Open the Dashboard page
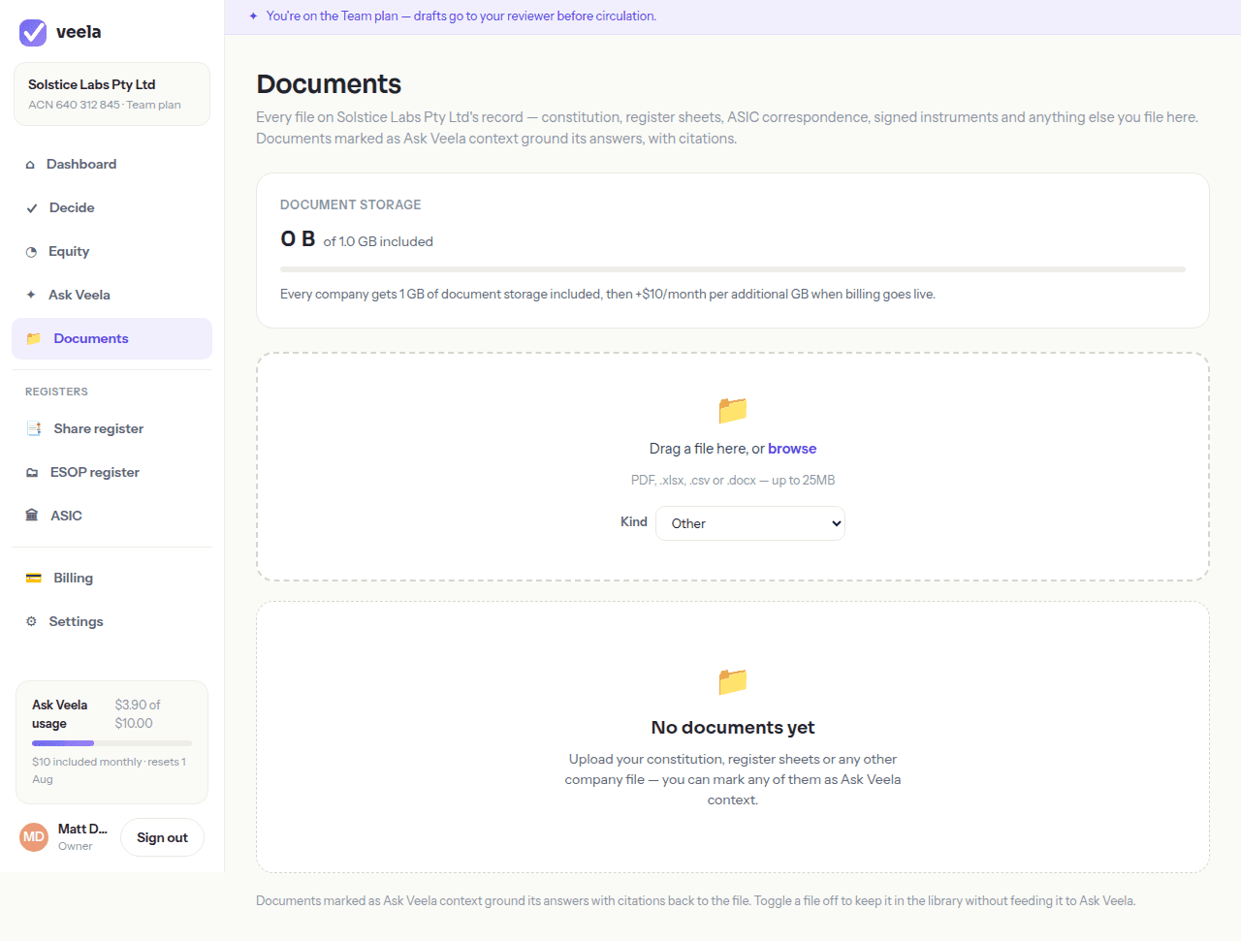This screenshot has width=1241, height=941. (x=111, y=165)
